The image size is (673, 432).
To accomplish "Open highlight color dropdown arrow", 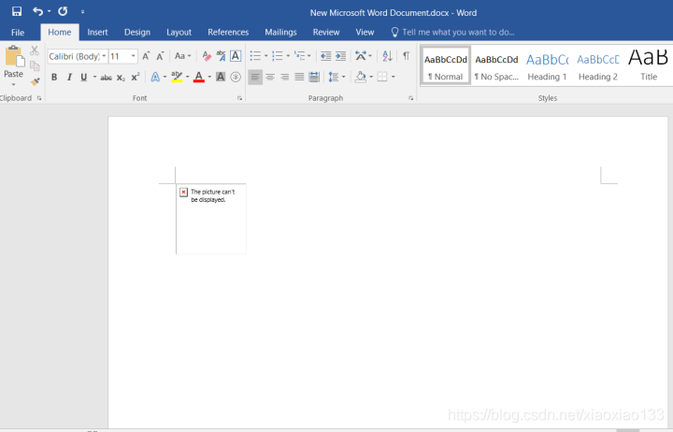I will [188, 78].
